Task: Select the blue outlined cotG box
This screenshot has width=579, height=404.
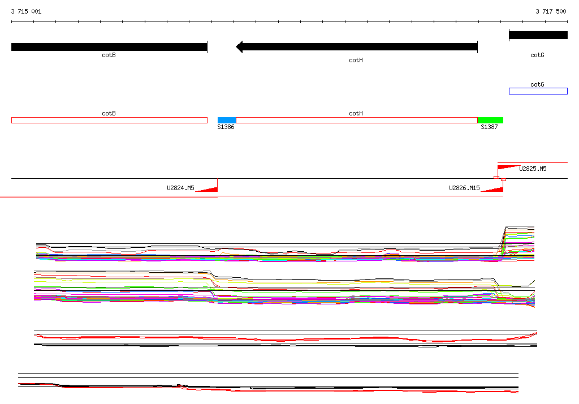Action: (x=538, y=91)
